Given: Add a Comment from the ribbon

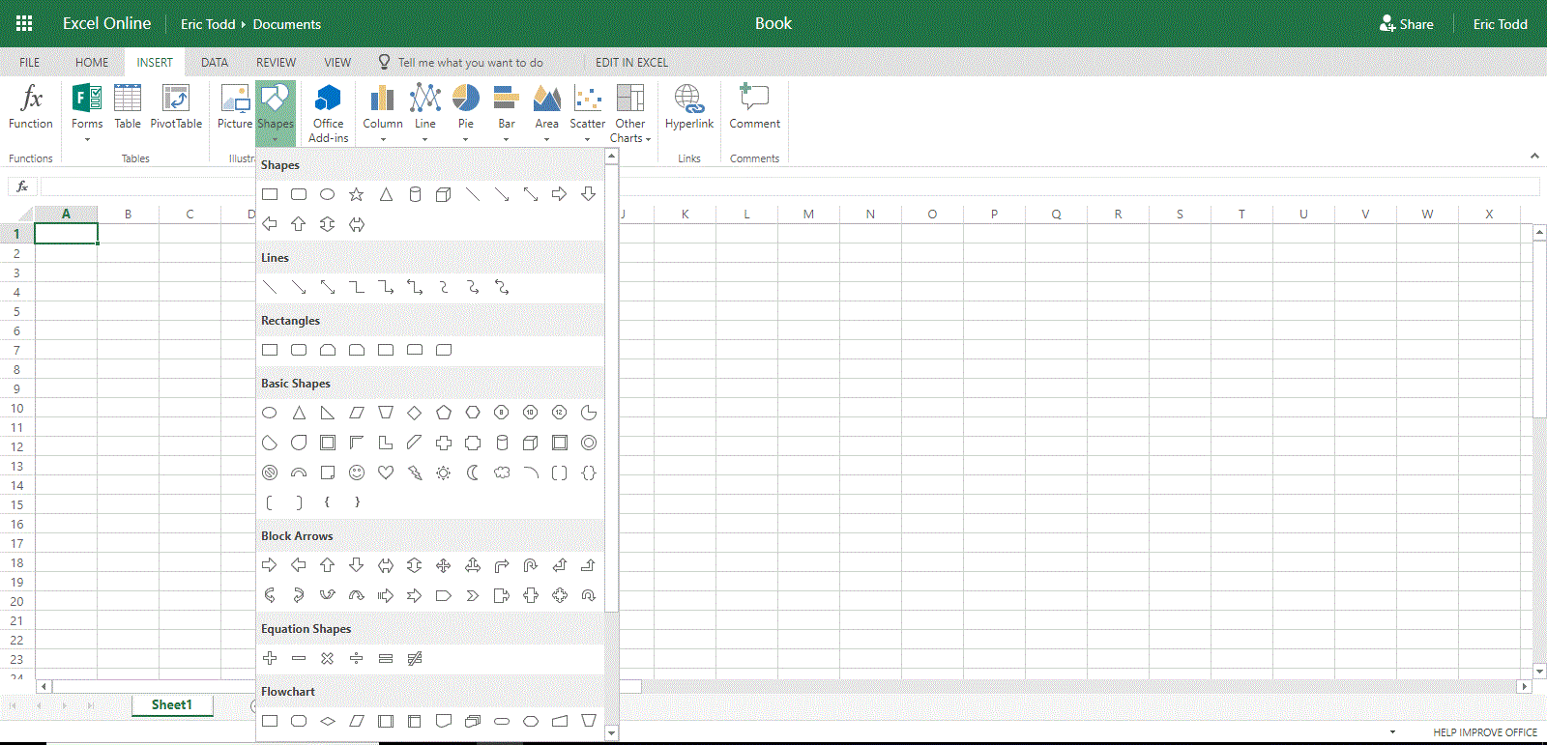Looking at the screenshot, I should tap(754, 108).
